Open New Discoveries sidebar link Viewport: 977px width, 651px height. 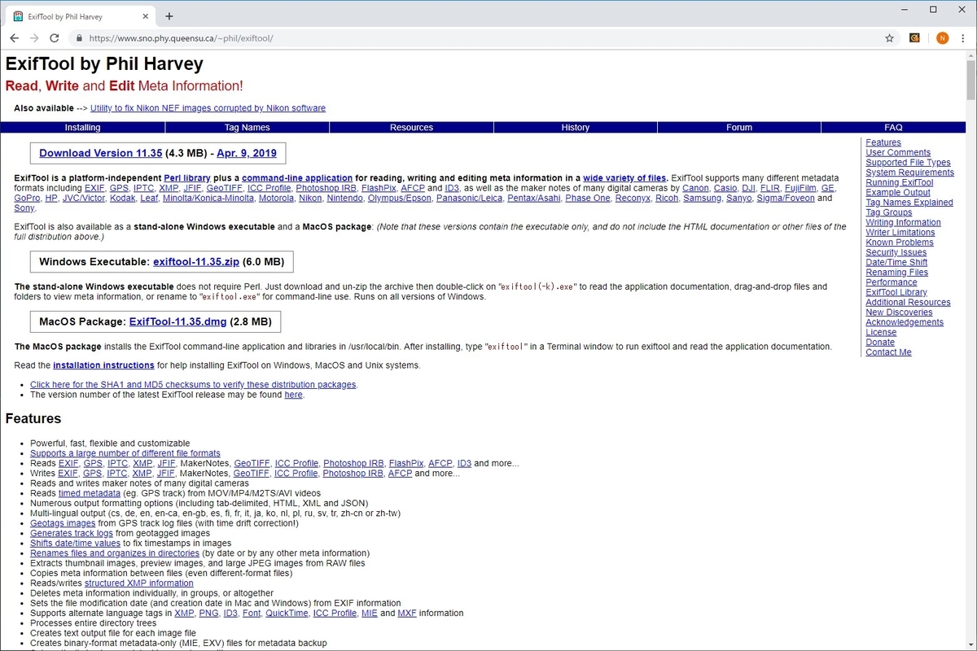899,312
